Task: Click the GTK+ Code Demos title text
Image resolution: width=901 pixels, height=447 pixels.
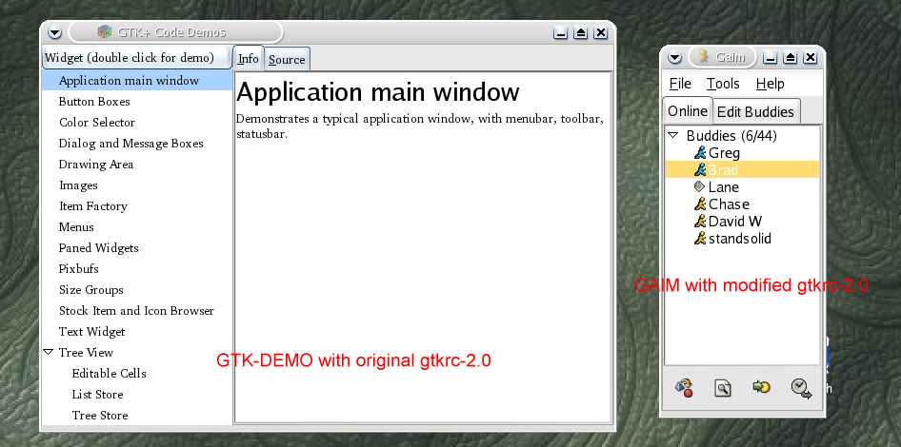Action: (x=171, y=32)
